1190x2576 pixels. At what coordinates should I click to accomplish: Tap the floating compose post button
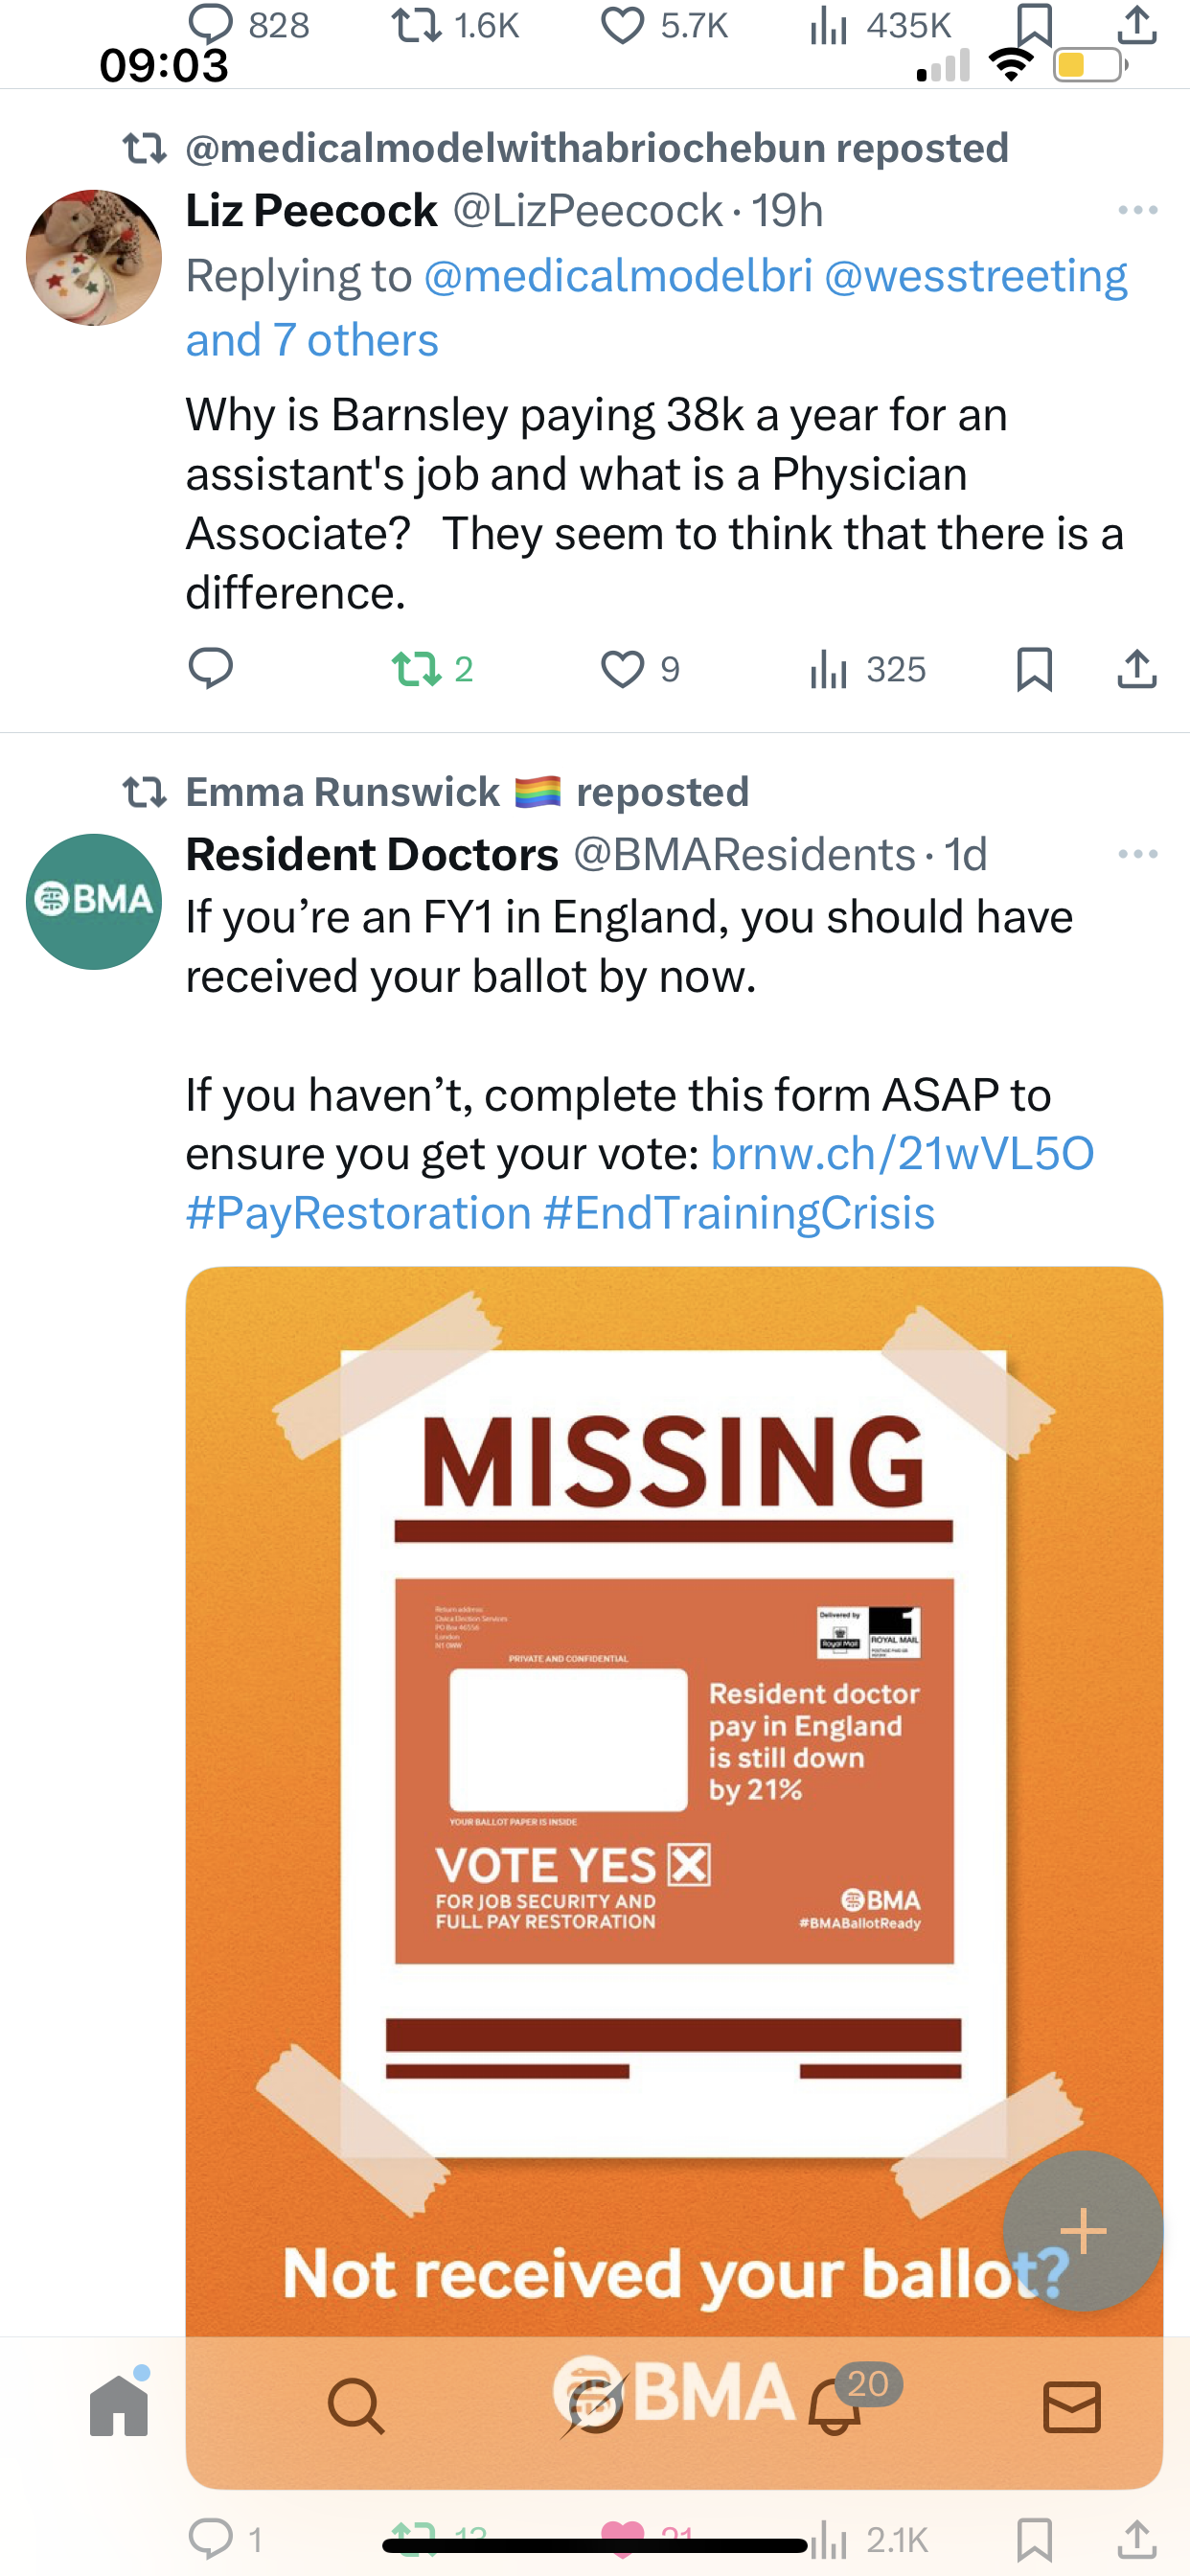coord(1083,2232)
